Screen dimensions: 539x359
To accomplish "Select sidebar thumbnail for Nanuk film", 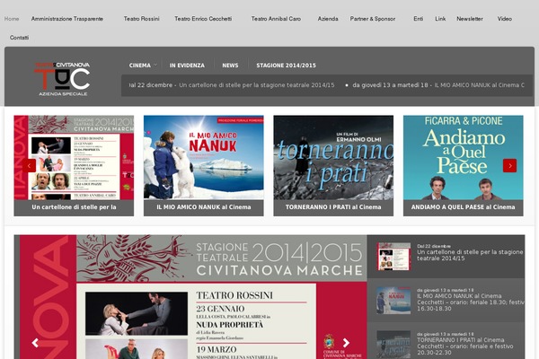I will [x=393, y=301].
